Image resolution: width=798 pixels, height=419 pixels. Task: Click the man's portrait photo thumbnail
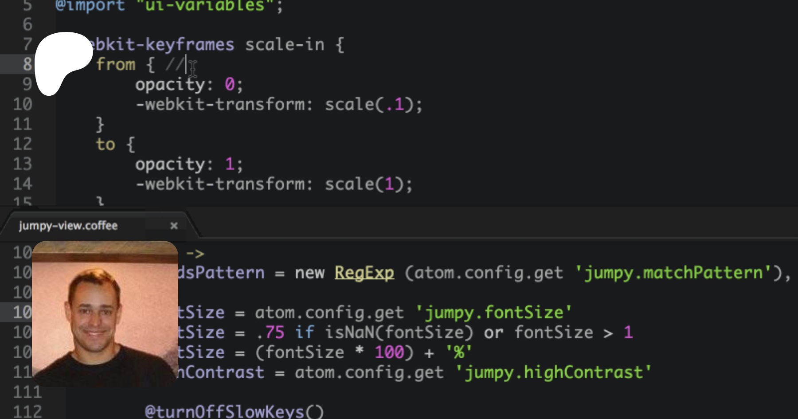pyautogui.click(x=105, y=313)
